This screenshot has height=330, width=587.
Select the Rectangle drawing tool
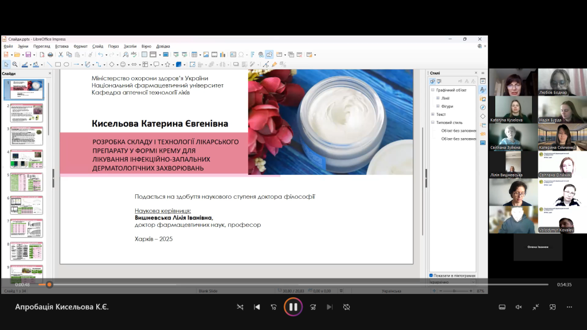[58, 64]
